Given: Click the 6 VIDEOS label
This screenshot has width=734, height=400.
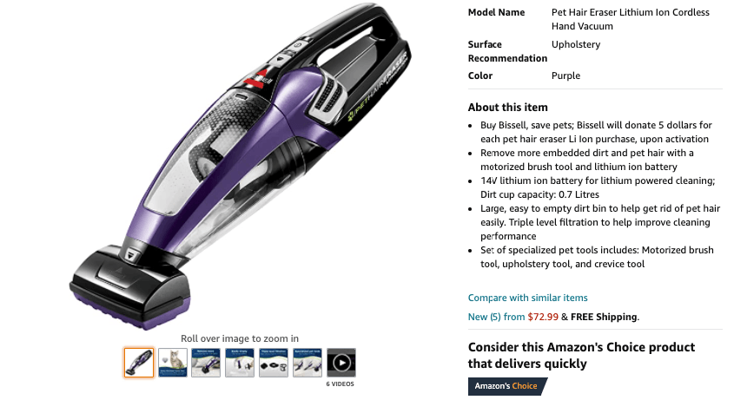Looking at the screenshot, I should point(341,384).
